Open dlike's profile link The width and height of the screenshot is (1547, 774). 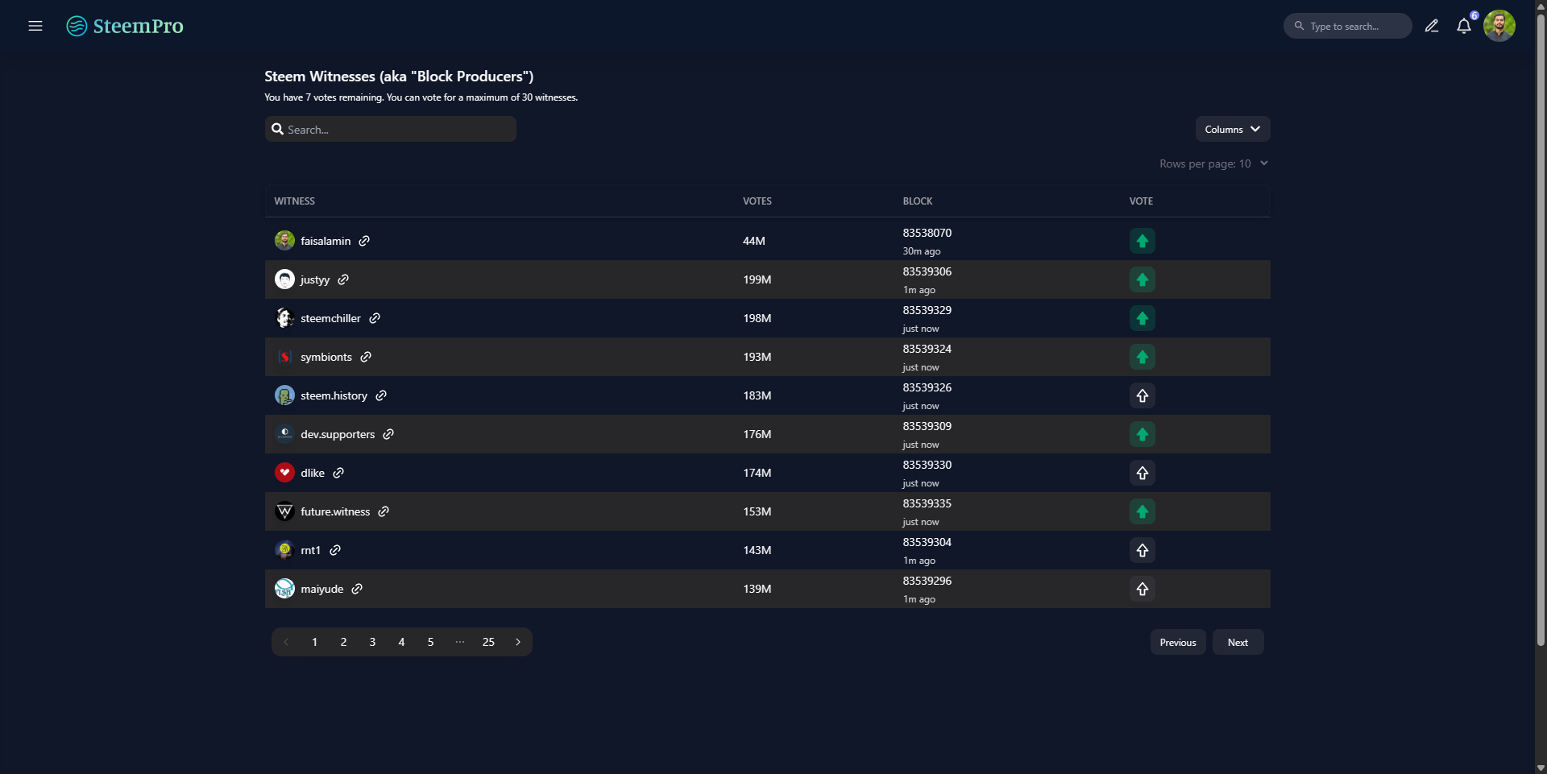313,473
